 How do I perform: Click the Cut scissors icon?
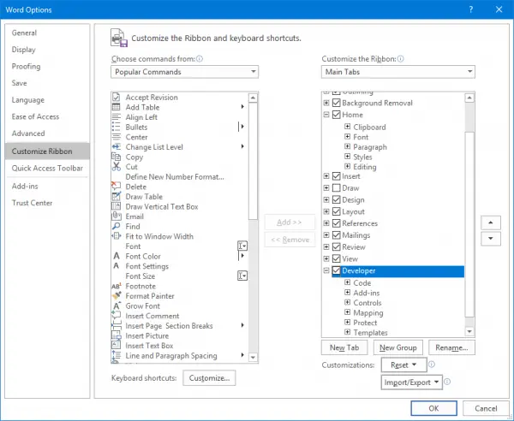tap(116, 167)
